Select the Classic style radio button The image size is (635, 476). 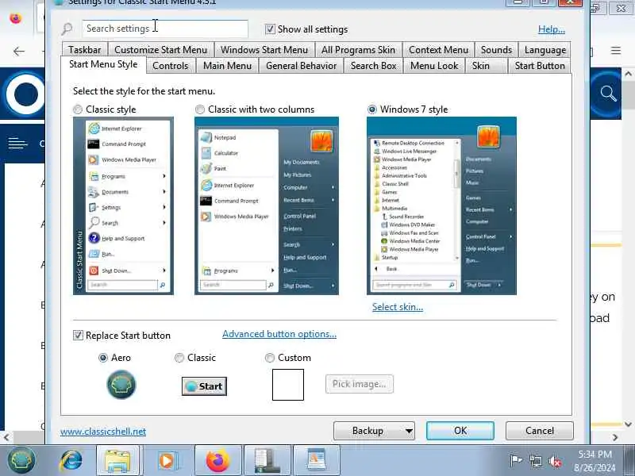pos(78,109)
